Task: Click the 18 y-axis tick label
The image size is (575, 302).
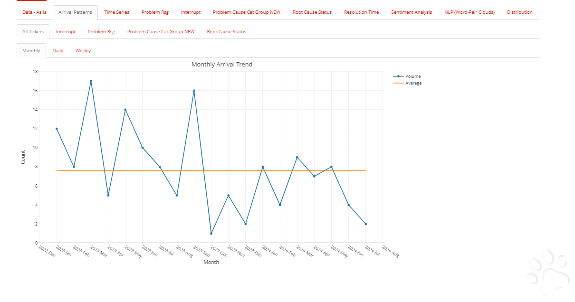Action: [35, 72]
